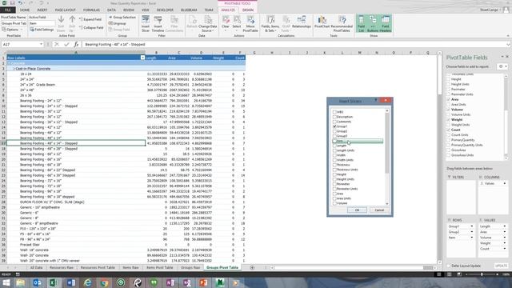Click the Select icon in Actions group
The image size is (512, 288).
click(237, 22)
